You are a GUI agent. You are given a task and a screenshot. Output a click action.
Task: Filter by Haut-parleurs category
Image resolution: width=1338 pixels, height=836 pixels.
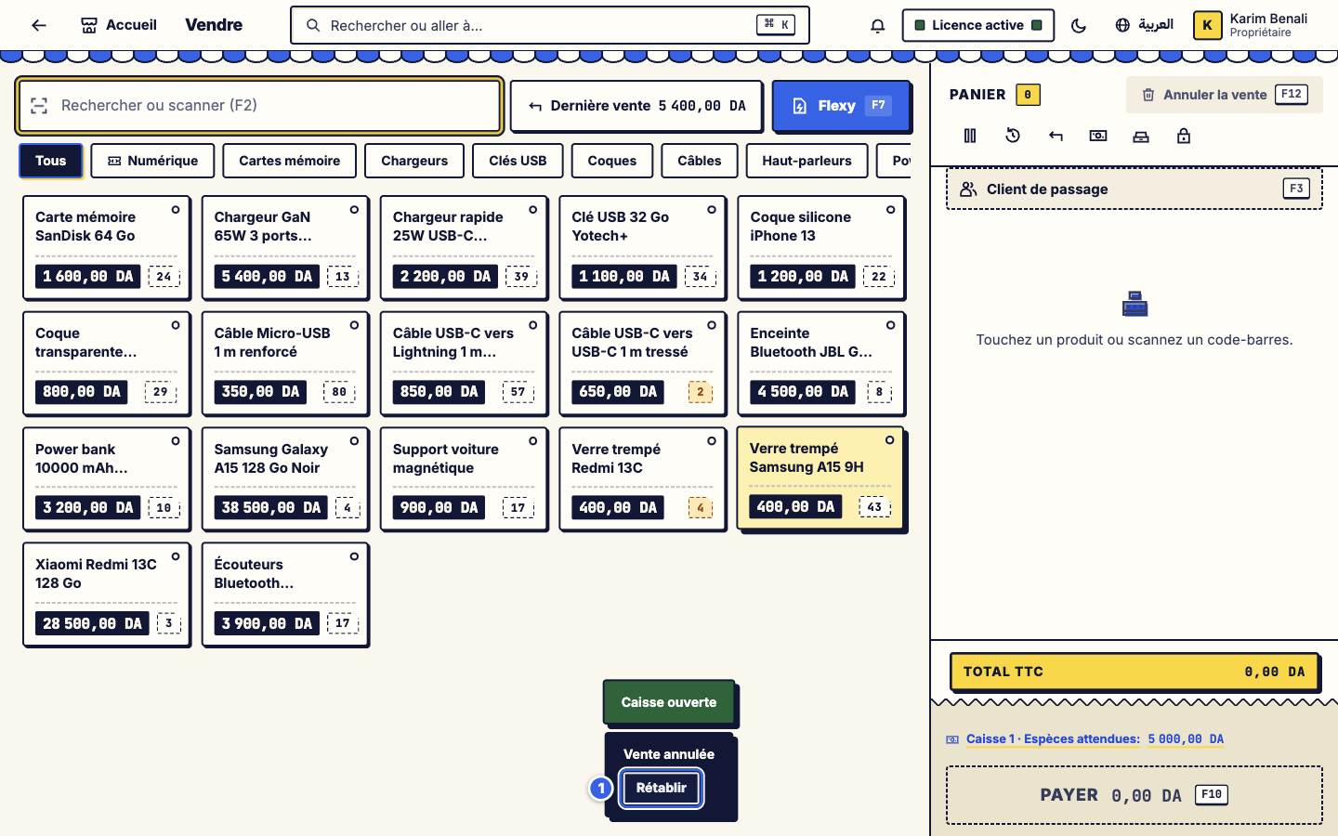pyautogui.click(x=807, y=161)
